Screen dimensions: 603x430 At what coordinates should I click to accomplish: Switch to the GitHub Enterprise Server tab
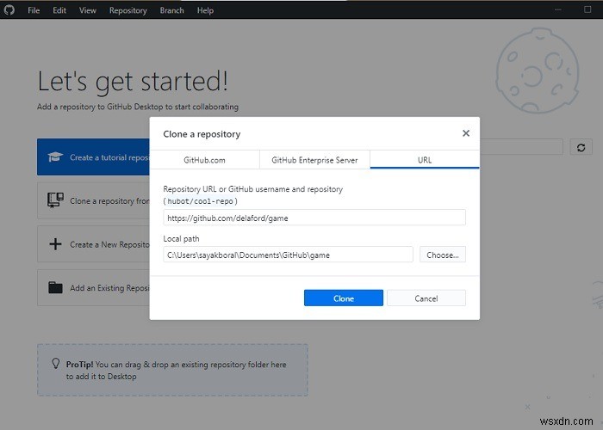tap(314, 160)
